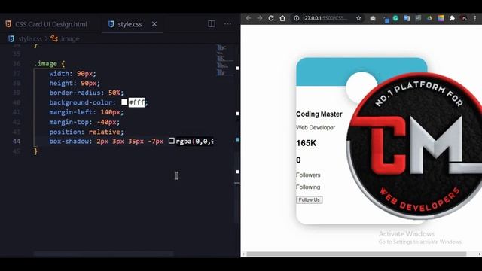Image resolution: width=482 pixels, height=271 pixels.
Task: Click .image in the breadcrumb
Action: tap(70, 38)
